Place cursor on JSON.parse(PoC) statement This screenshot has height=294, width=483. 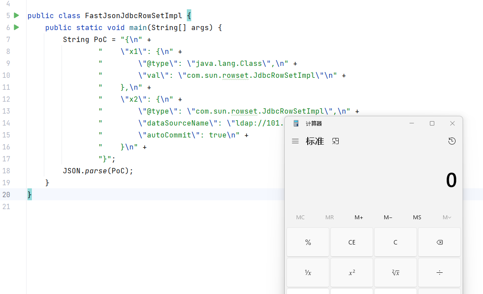click(x=98, y=171)
